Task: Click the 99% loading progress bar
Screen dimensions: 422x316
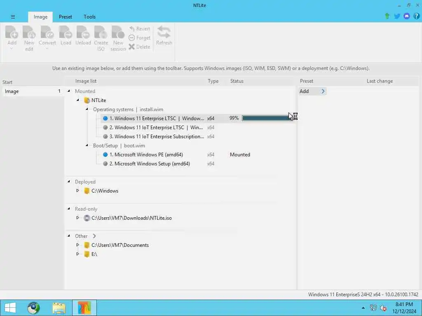Action: pyautogui.click(x=267, y=118)
